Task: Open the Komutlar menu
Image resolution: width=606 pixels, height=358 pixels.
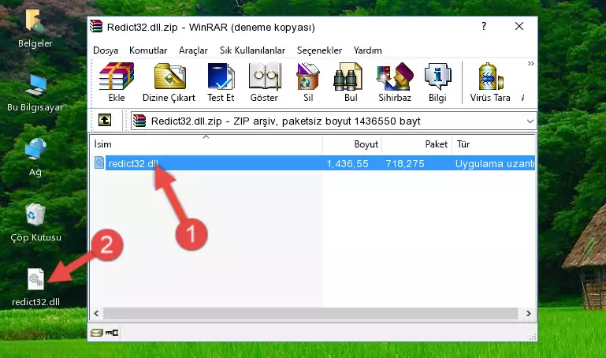Action: tap(148, 50)
